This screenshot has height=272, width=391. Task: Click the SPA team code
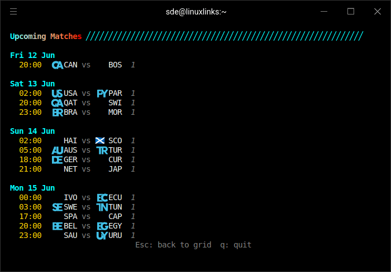tap(70, 216)
